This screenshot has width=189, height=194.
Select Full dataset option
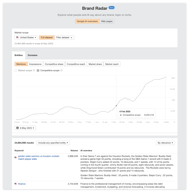(47, 37)
